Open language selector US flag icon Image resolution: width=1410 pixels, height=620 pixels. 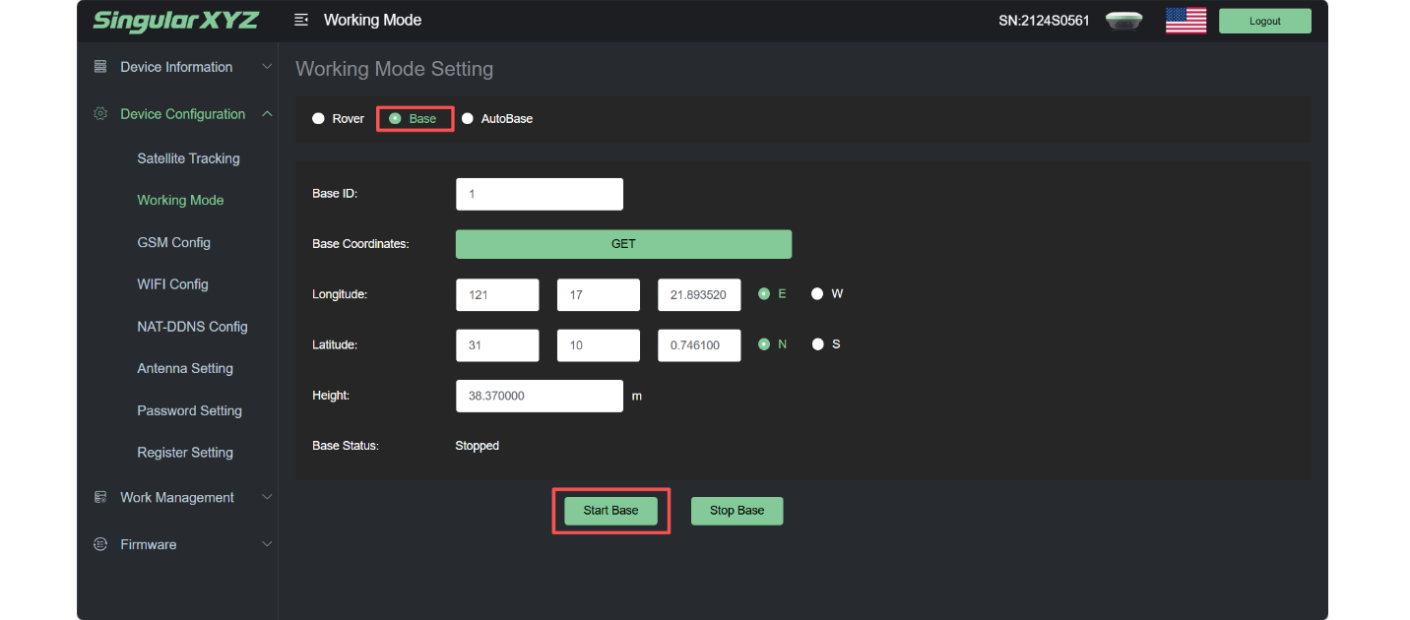point(1186,21)
